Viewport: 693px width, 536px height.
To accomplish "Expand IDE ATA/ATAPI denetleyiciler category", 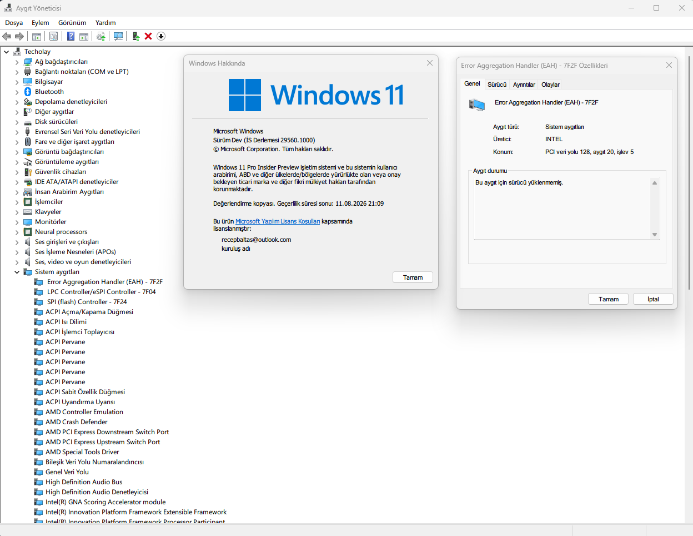I will coord(17,182).
